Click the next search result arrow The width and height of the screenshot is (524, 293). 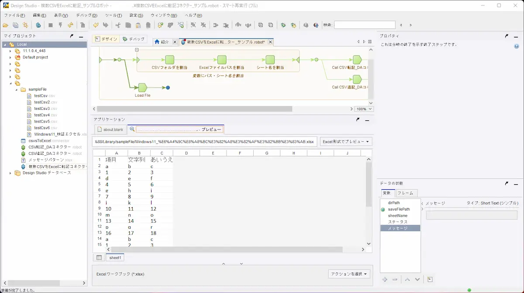tap(411, 25)
